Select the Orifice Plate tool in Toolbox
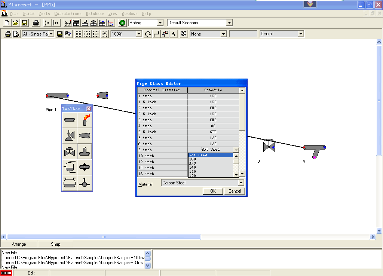The image size is (383, 276). coord(85,167)
